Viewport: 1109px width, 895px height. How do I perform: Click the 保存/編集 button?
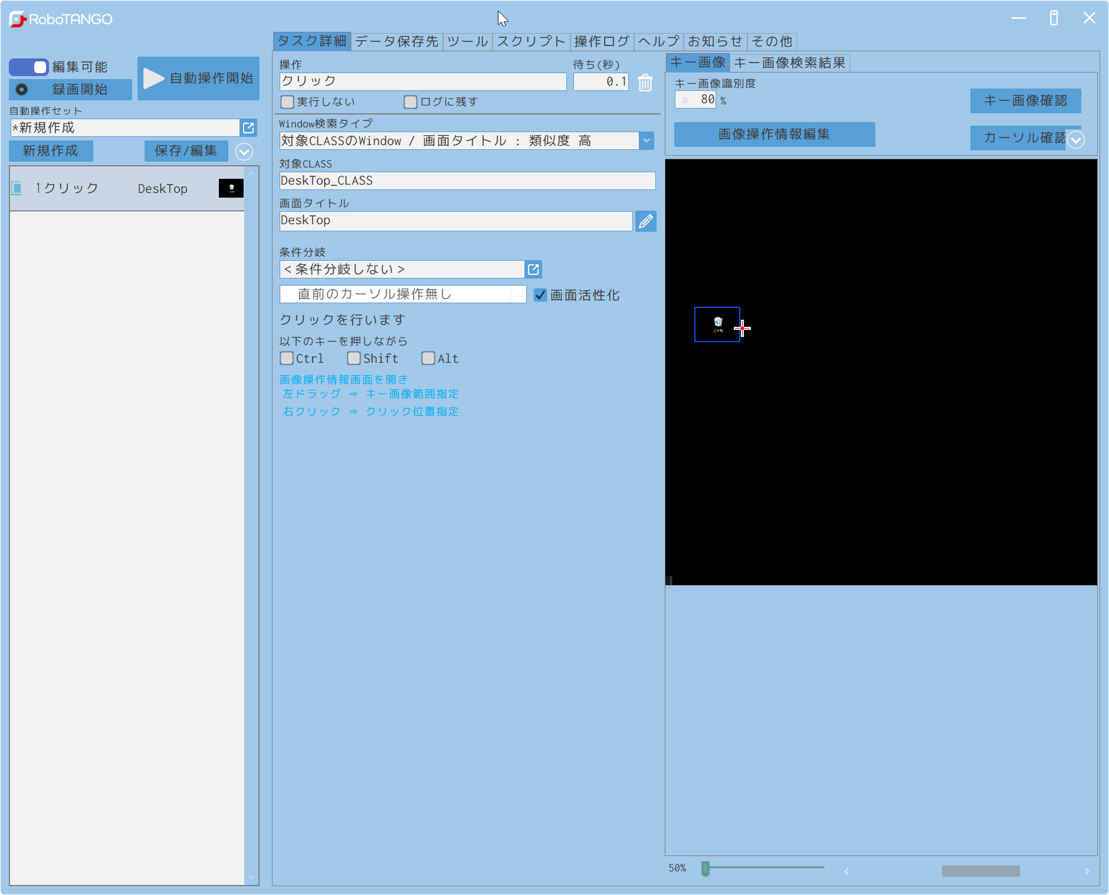pyautogui.click(x=186, y=151)
